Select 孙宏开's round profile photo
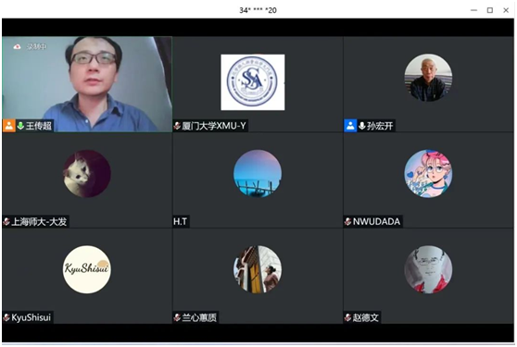Viewport: 517px width, 347px height. coord(428,78)
